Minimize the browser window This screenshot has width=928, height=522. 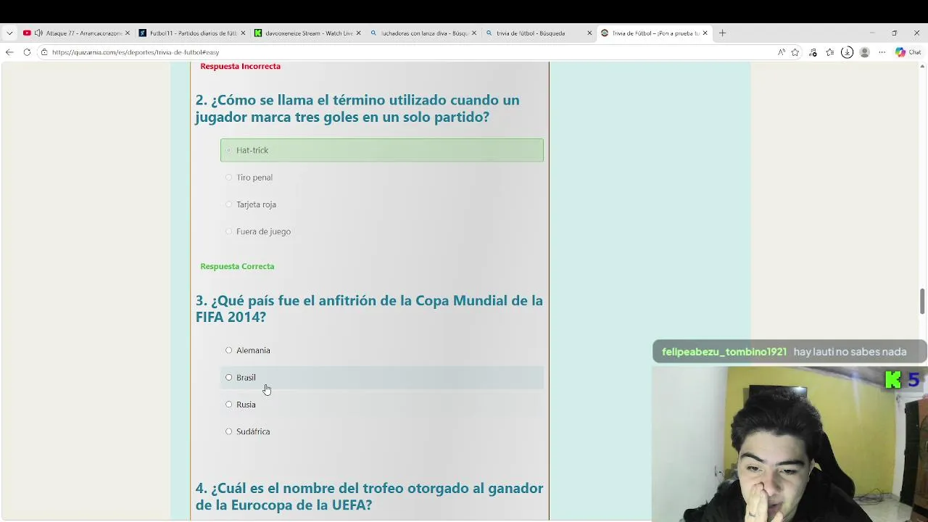click(872, 33)
